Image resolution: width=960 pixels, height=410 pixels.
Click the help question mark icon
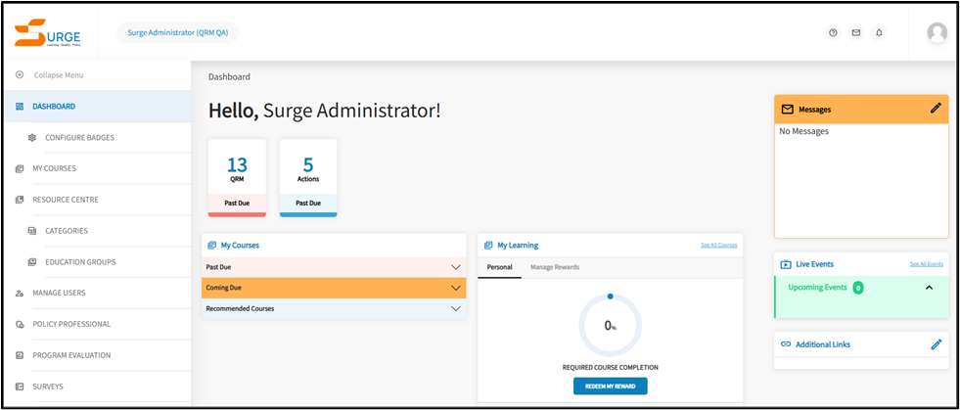click(833, 32)
